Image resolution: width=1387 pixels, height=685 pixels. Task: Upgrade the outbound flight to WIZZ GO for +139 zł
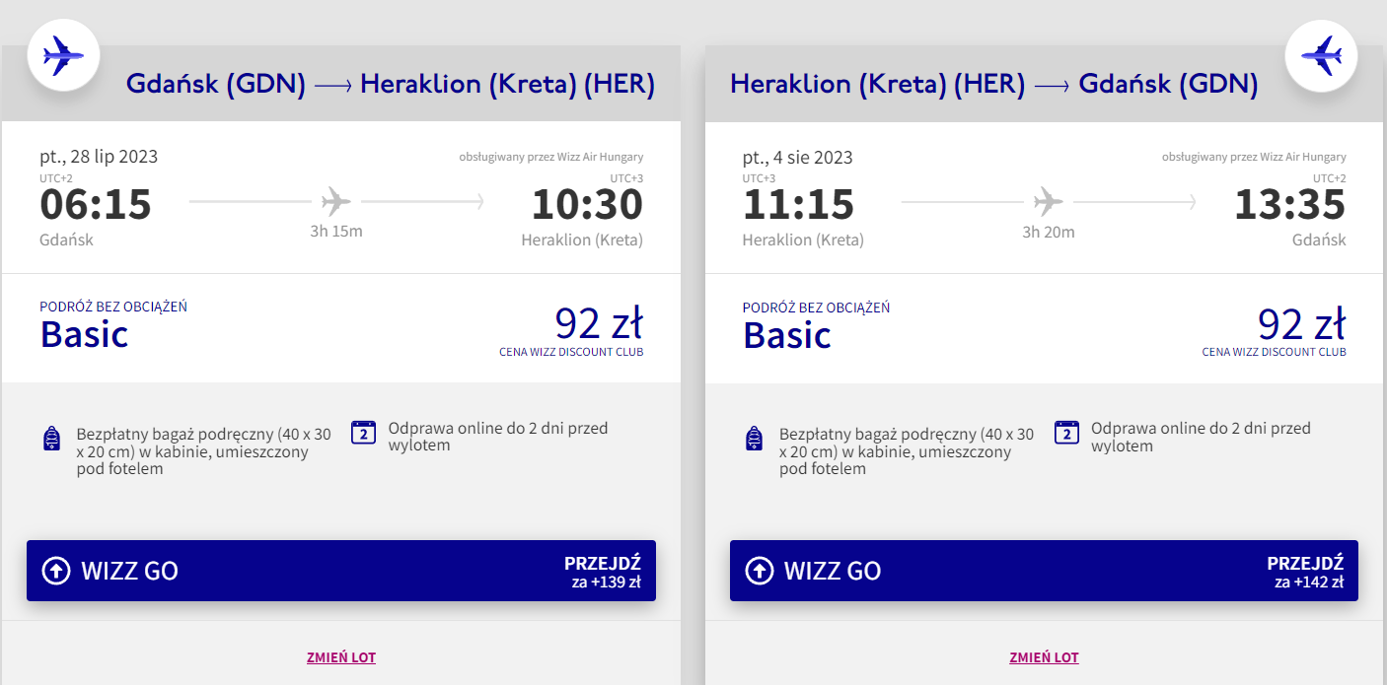pyautogui.click(x=341, y=571)
